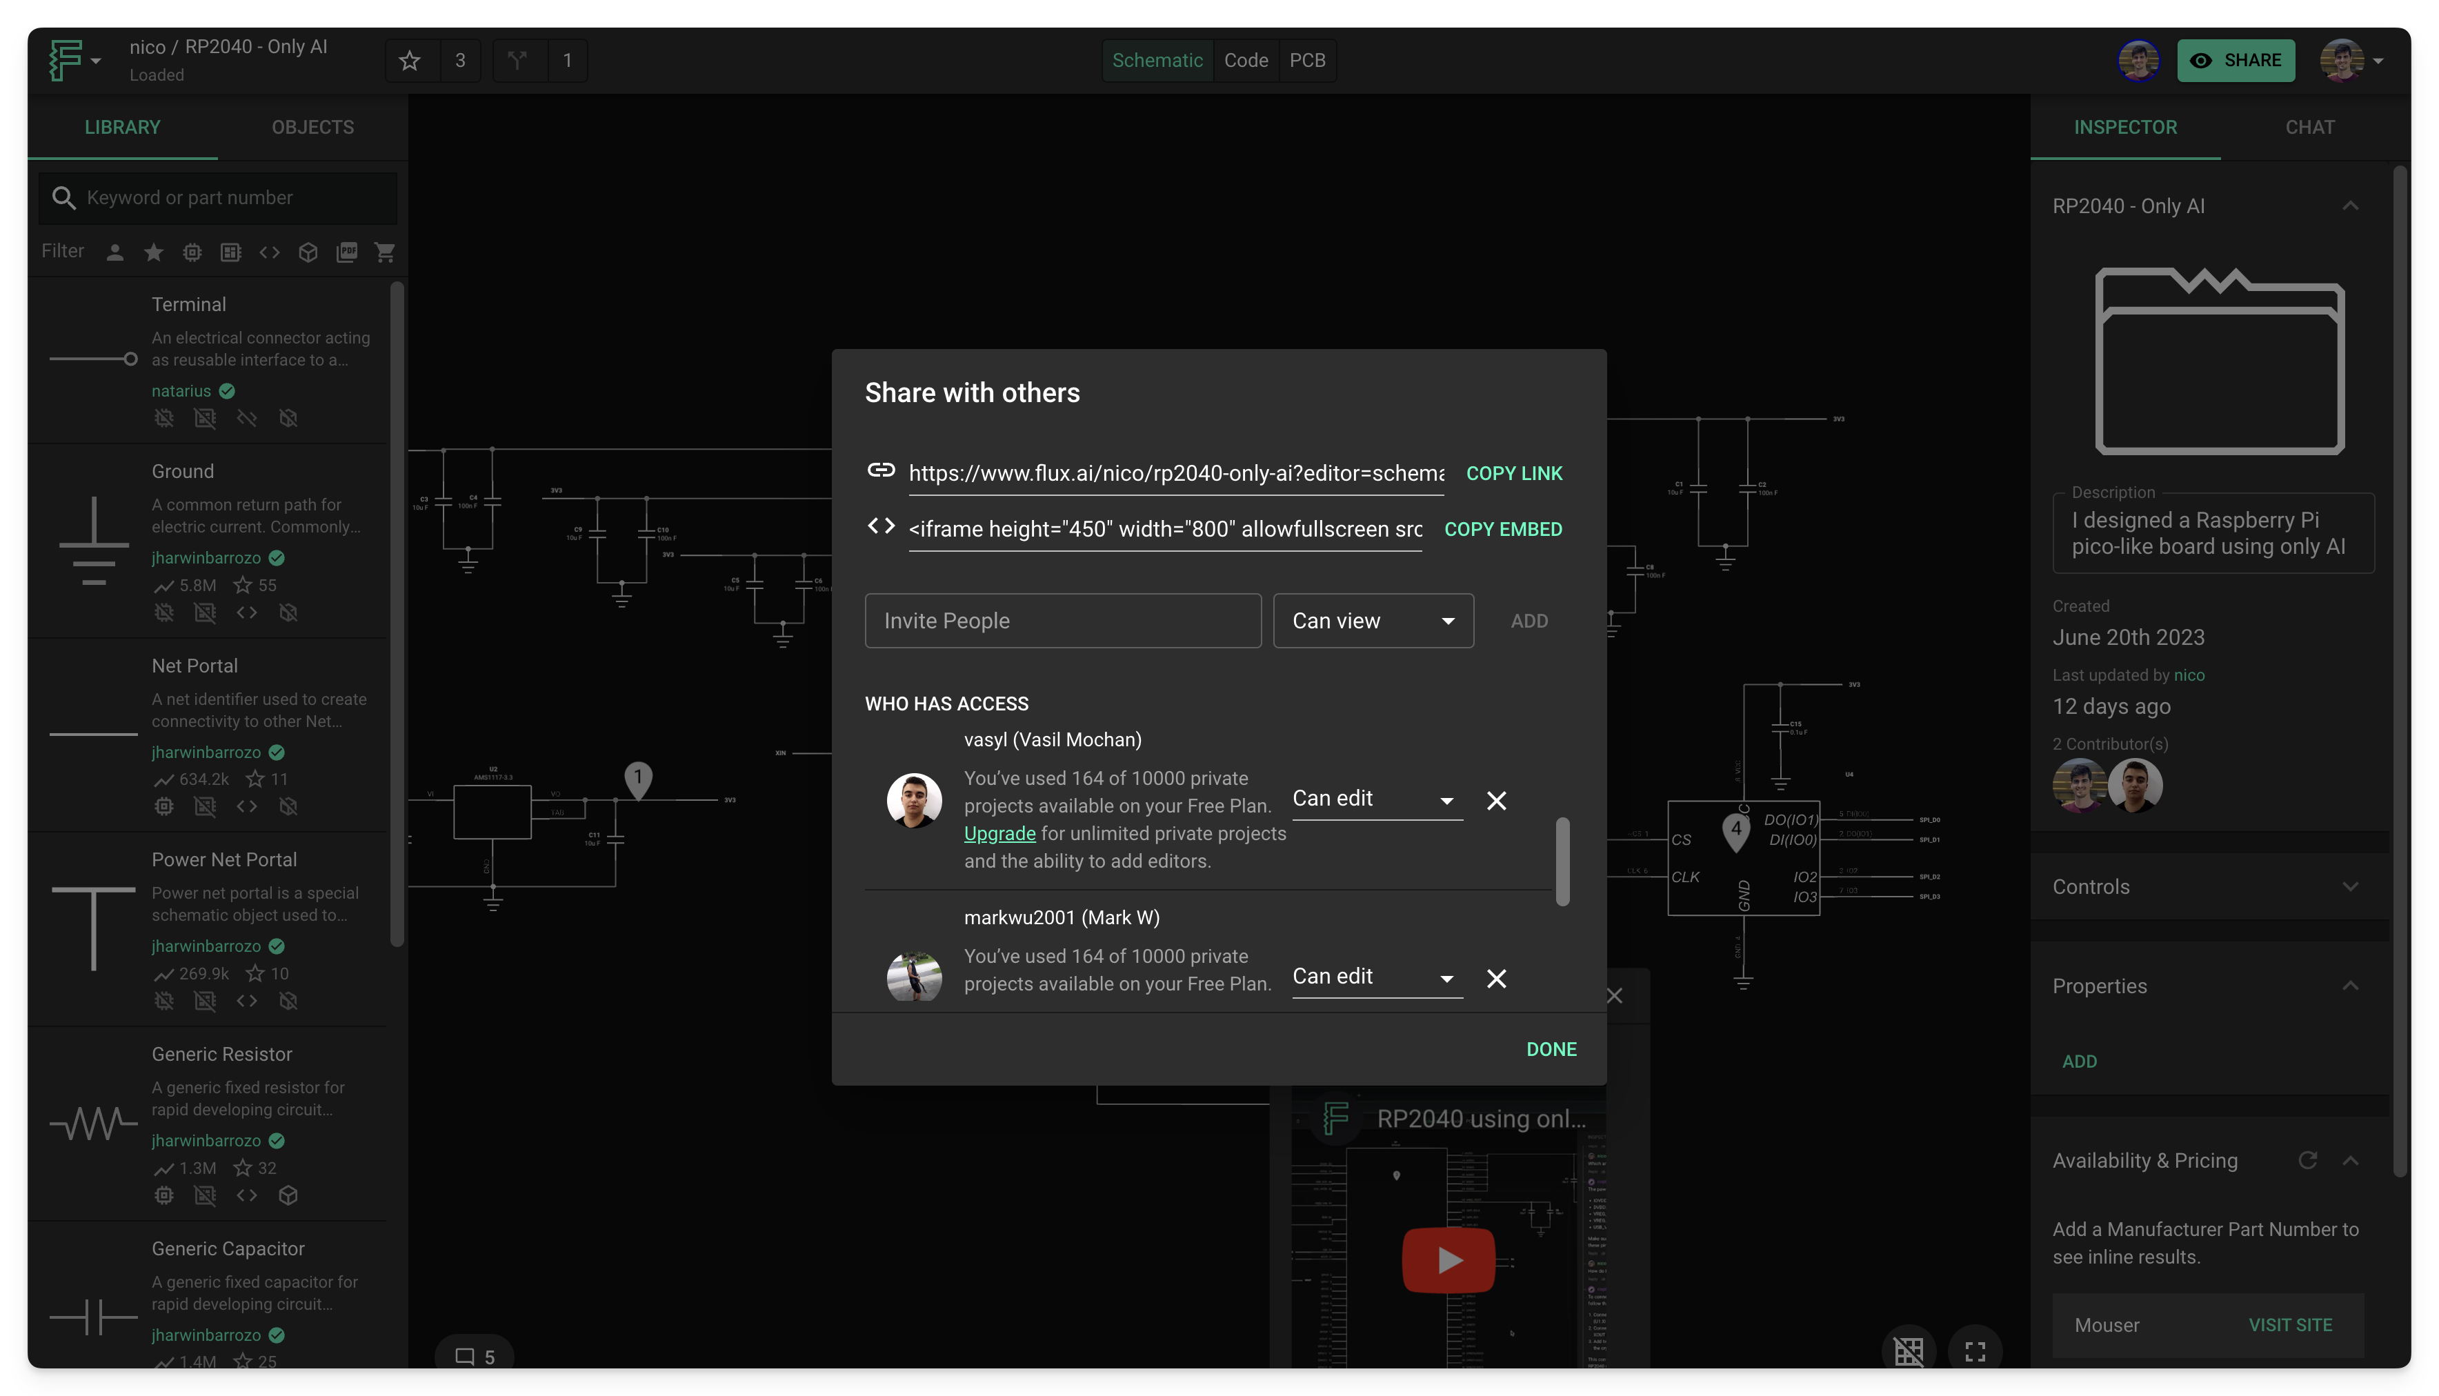
Task: Click the share dialog access list scrollbar
Action: pos(1562,861)
